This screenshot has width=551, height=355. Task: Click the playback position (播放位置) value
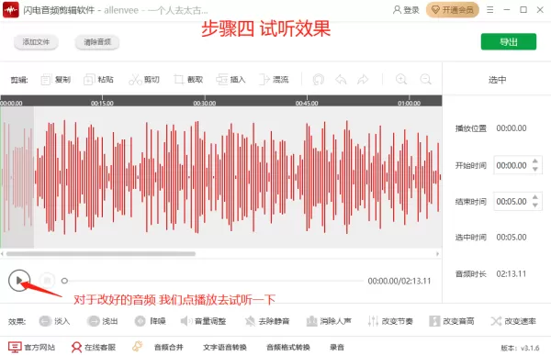512,128
